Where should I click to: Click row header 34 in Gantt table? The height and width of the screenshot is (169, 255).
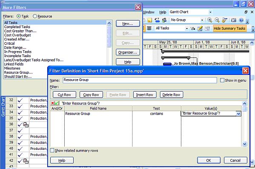pos(11,112)
